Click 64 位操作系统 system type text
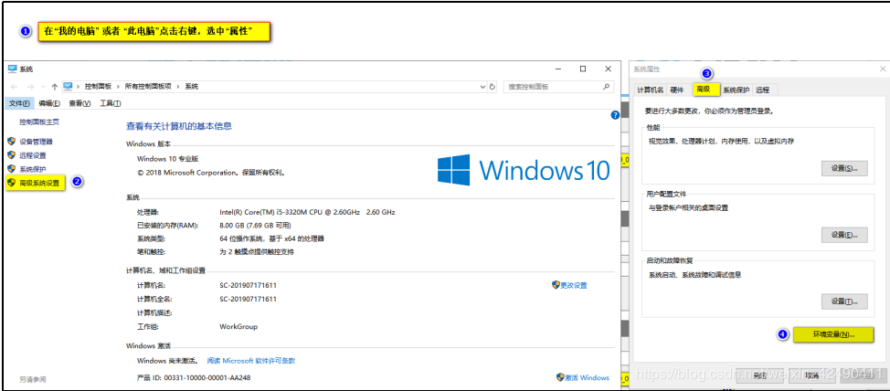Image resolution: width=890 pixels, height=391 pixels. 272,238
